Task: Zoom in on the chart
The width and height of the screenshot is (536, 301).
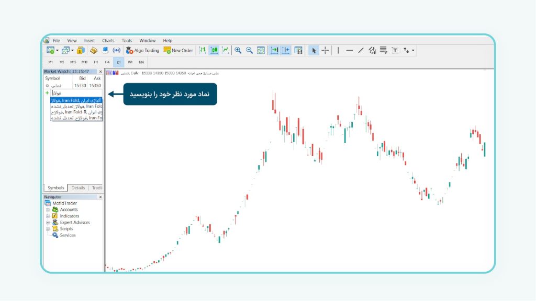Action: point(238,50)
